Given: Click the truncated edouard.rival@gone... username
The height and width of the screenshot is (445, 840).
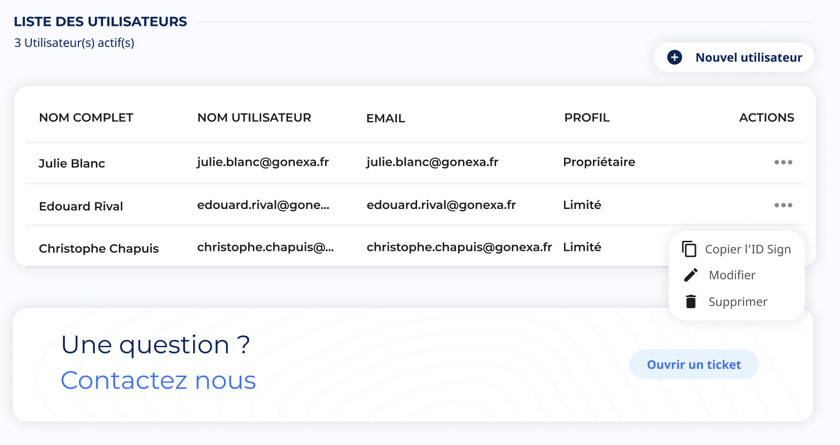Looking at the screenshot, I should point(263,205).
